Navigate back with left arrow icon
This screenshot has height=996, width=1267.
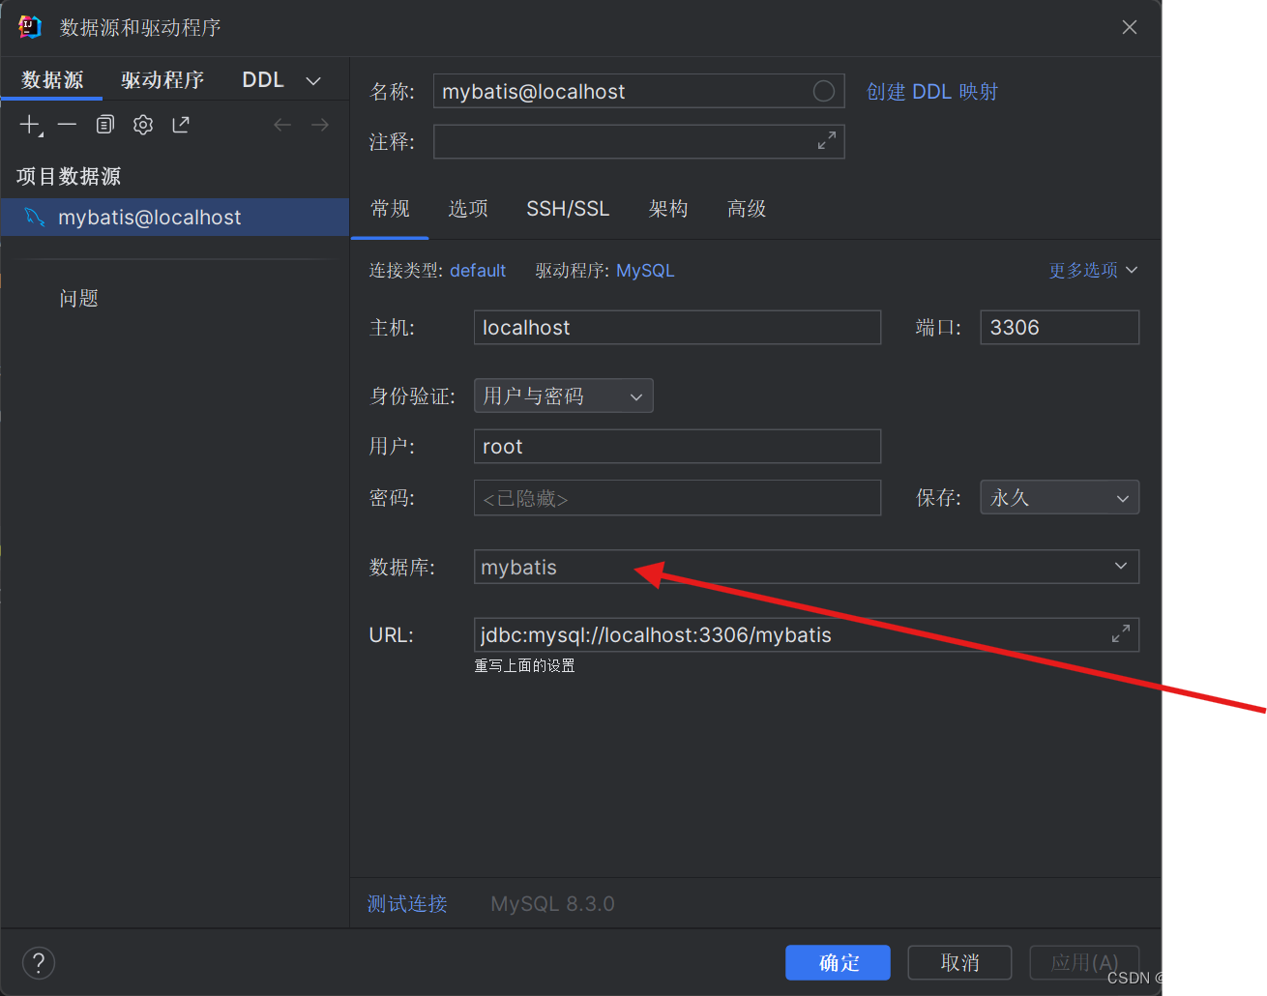pyautogui.click(x=282, y=125)
